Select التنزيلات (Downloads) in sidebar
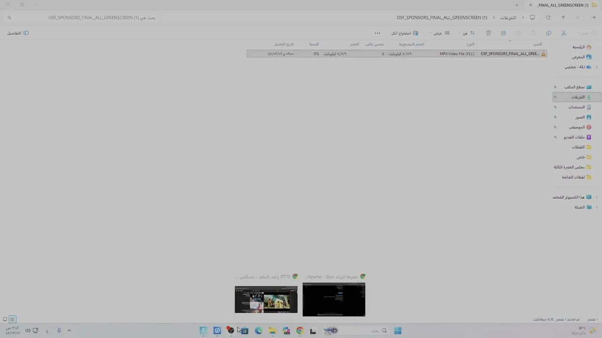 click(578, 97)
